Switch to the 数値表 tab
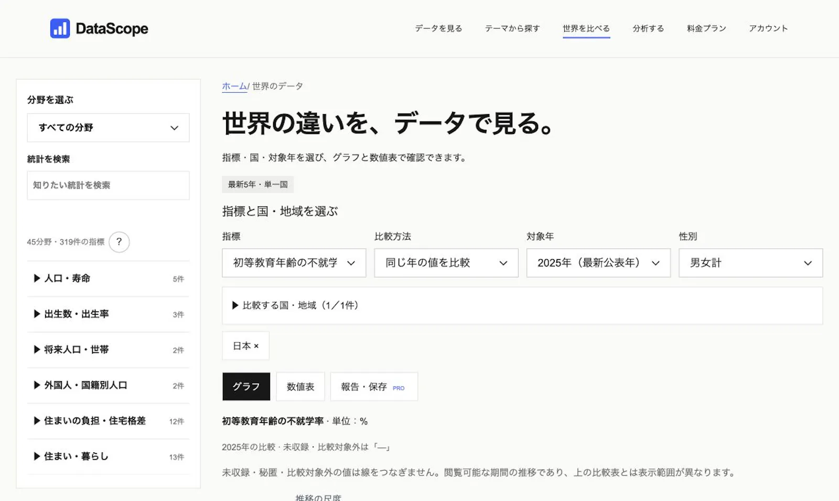The height and width of the screenshot is (501, 839). tap(300, 386)
